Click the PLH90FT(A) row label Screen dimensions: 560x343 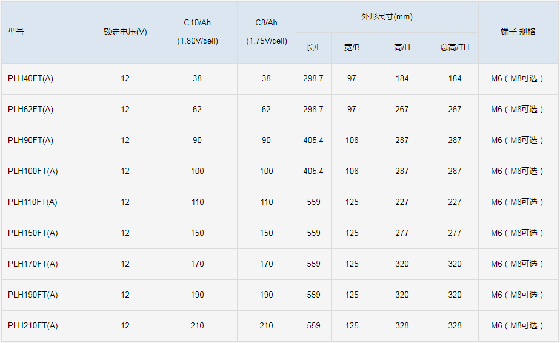click(x=31, y=141)
